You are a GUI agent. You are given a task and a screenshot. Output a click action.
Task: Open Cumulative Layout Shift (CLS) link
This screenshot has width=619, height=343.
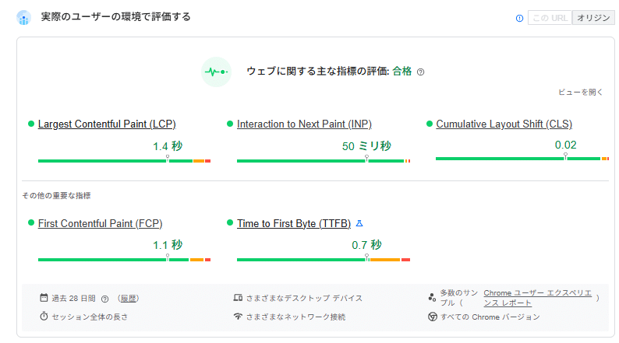[x=504, y=124]
